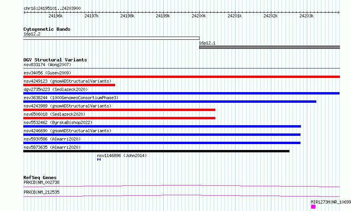Click the dgv2735n223 (Sedlazeck2020) label
Screen dimensions: 351x211
tap(56, 89)
